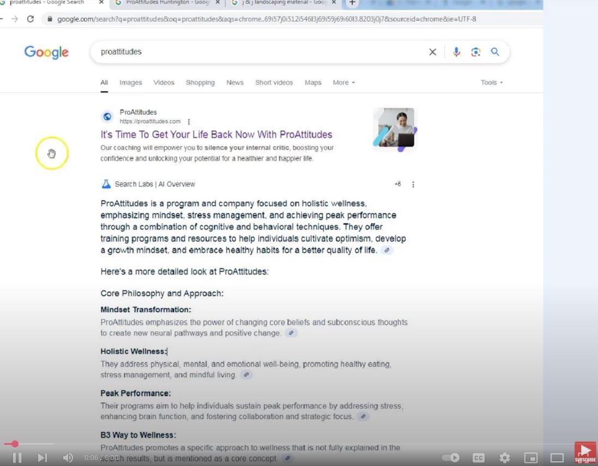Start voice search with the microphone icon
The image size is (598, 466).
456,52
